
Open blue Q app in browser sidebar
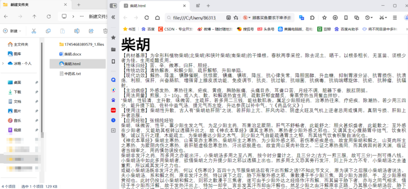click(113, 80)
